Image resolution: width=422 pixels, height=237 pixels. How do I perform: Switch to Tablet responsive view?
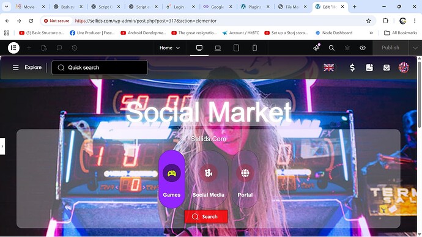[x=236, y=48]
